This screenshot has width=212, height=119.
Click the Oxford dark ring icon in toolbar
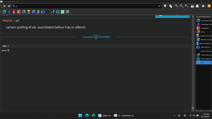tap(48, 12)
